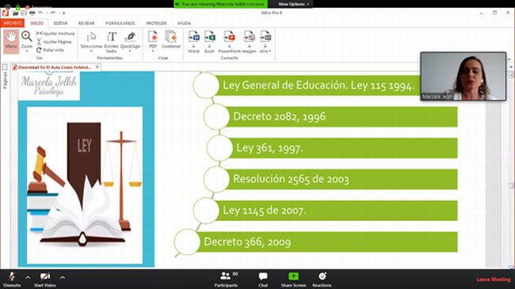Start Video in the Zoom toolbar
The height and width of the screenshot is (289, 515).
pyautogui.click(x=44, y=279)
